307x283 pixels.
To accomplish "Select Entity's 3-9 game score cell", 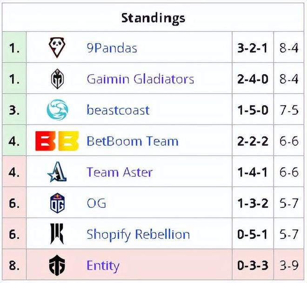I will [289, 265].
